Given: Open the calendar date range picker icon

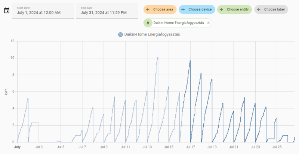Looking at the screenshot, I should (x=6, y=10).
